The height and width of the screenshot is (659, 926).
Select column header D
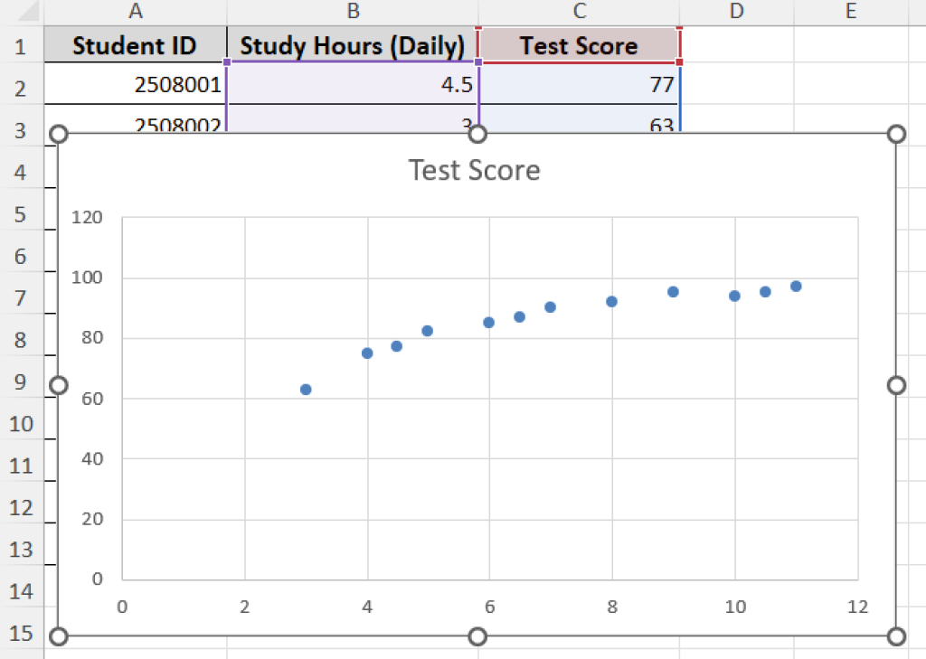click(735, 13)
